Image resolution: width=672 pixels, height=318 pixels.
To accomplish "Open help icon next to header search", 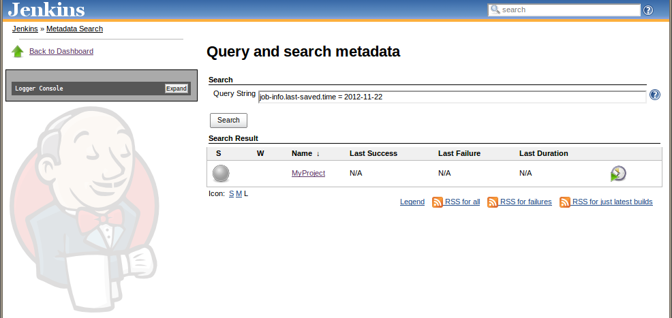I will pyautogui.click(x=648, y=10).
